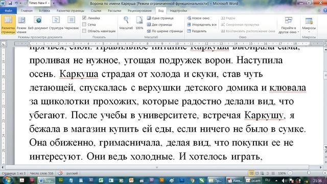Image resolution: width=327 pixels, height=184 pixels.
Task: Click the zoom slider handle
Action: [309, 173]
